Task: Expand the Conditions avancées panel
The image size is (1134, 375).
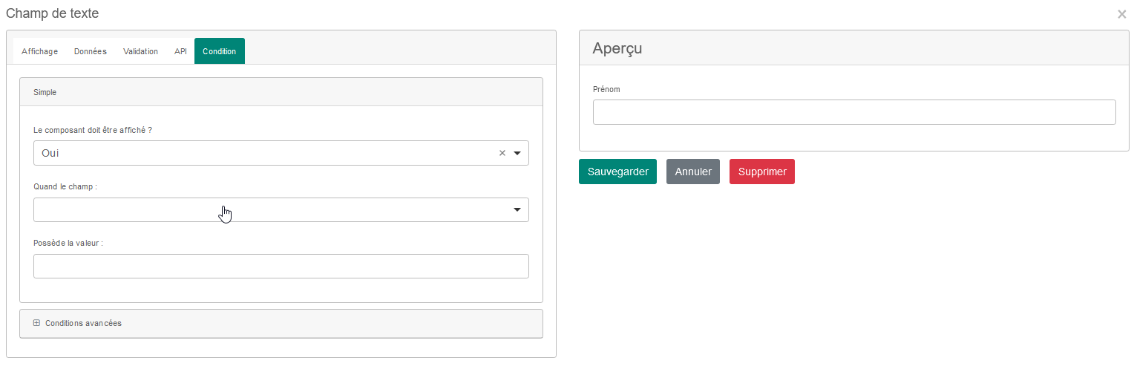Action: pyautogui.click(x=281, y=324)
